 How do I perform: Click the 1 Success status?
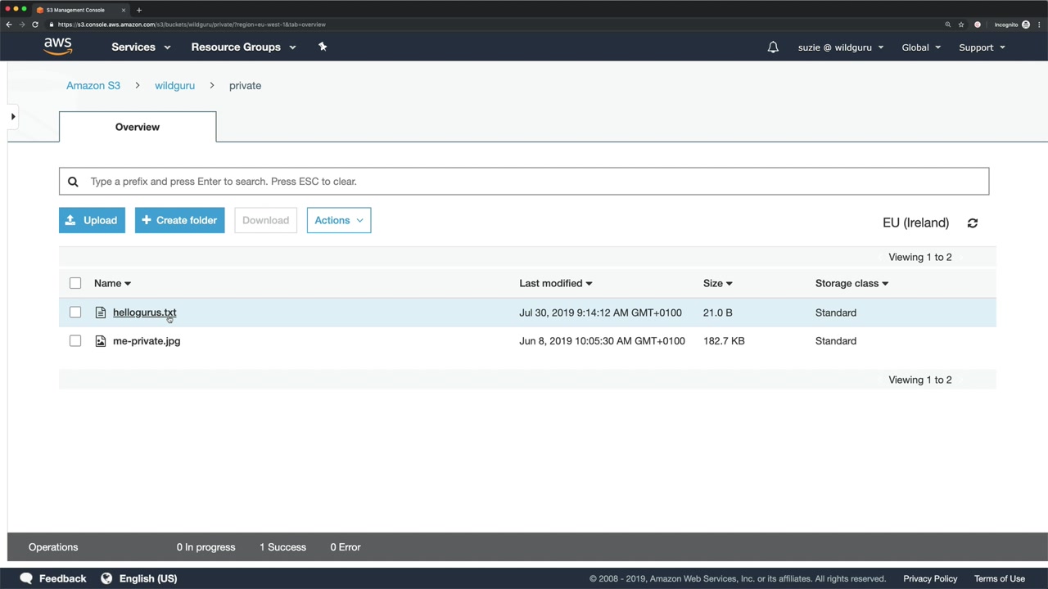pos(282,547)
